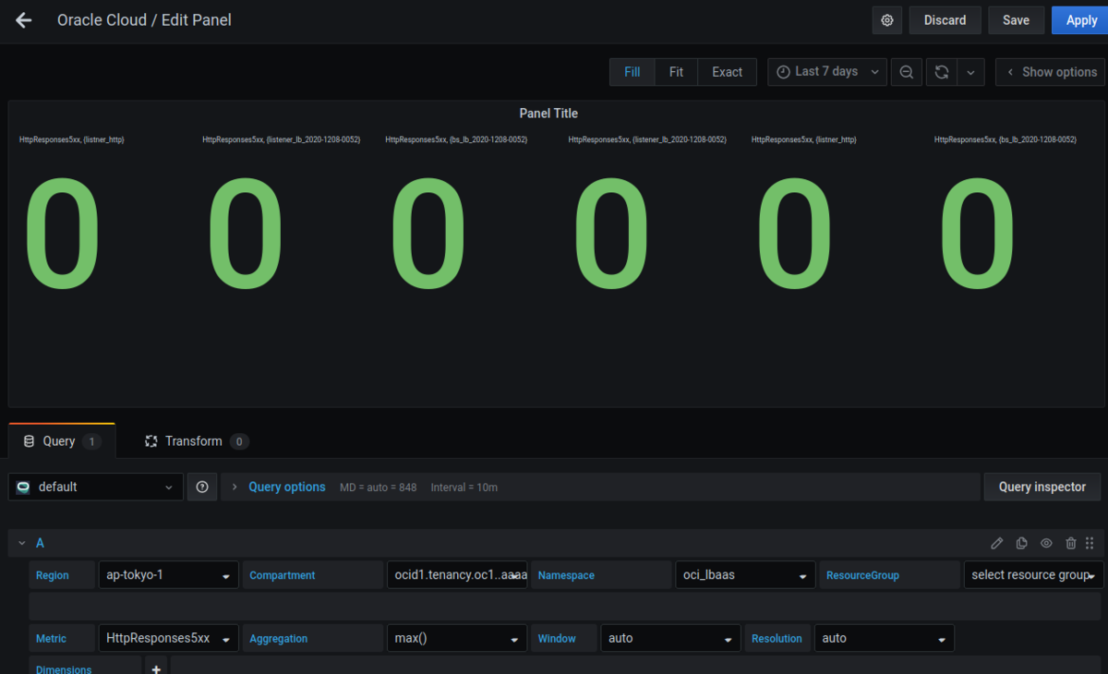Duplicate query A
This screenshot has width=1108, height=674.
pyautogui.click(x=1022, y=543)
